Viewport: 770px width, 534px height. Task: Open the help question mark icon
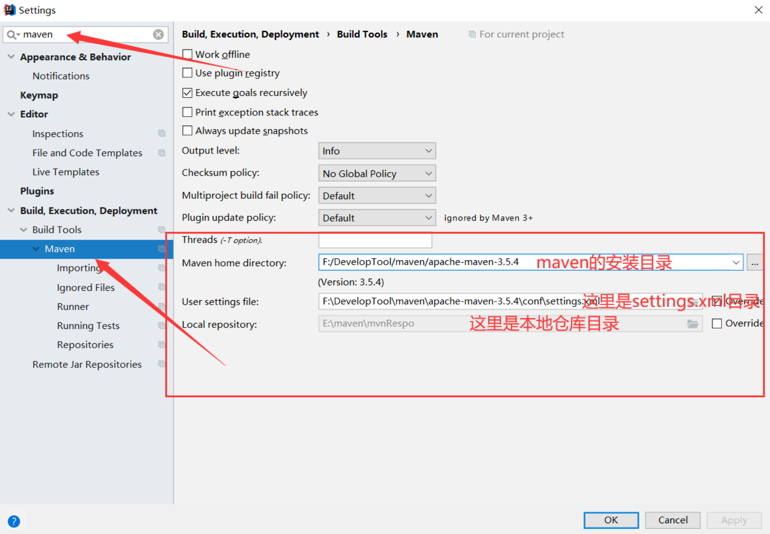[x=14, y=521]
